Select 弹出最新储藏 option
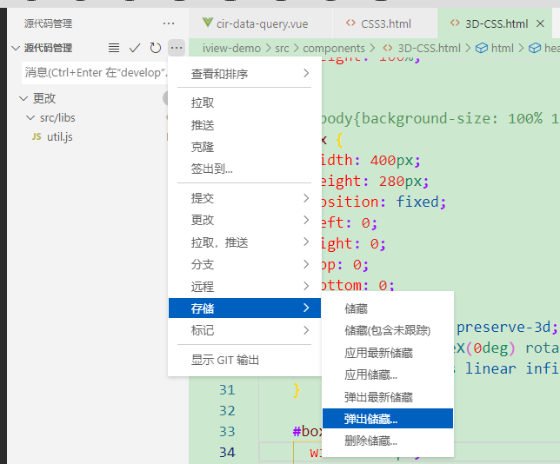Screen dimensions: 560x464 [x=388, y=397]
